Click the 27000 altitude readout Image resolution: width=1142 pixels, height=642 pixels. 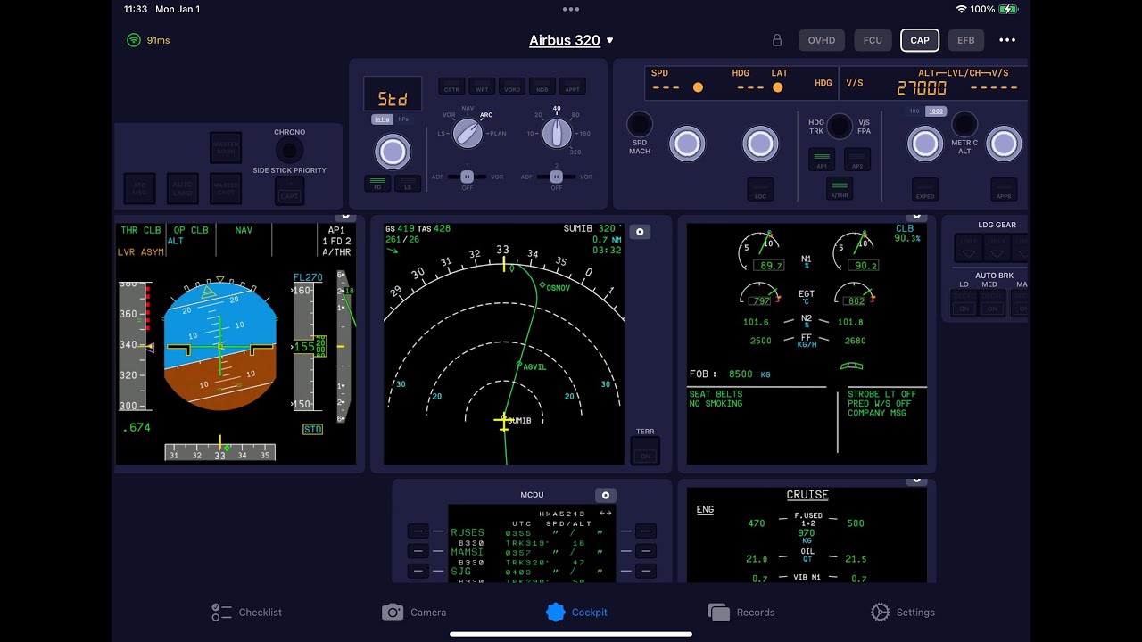point(922,88)
